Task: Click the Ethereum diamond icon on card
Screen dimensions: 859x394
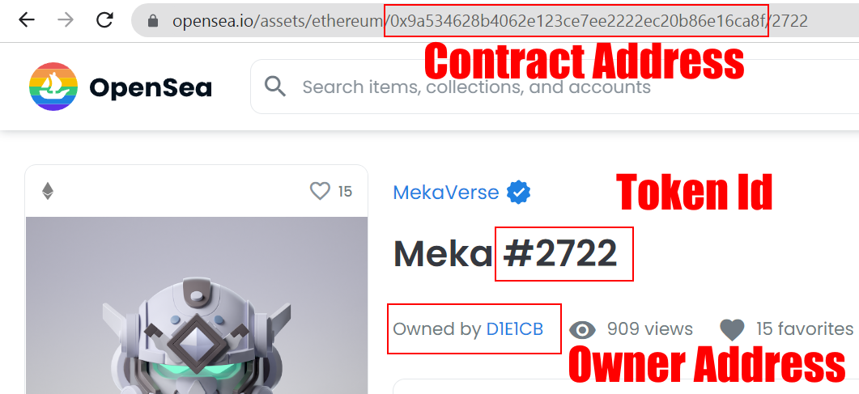Action: coord(48,191)
